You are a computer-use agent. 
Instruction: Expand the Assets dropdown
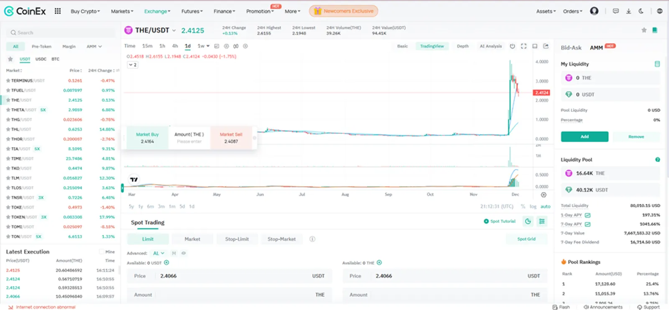coord(546,11)
